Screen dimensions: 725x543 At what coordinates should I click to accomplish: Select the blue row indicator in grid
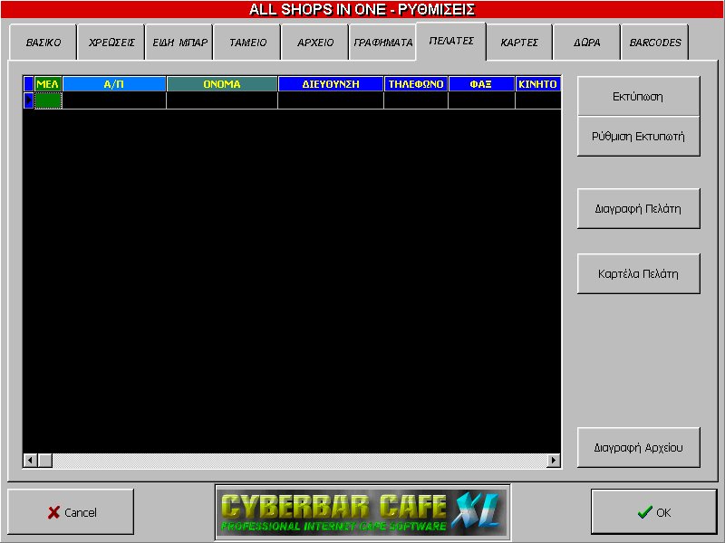click(28, 100)
